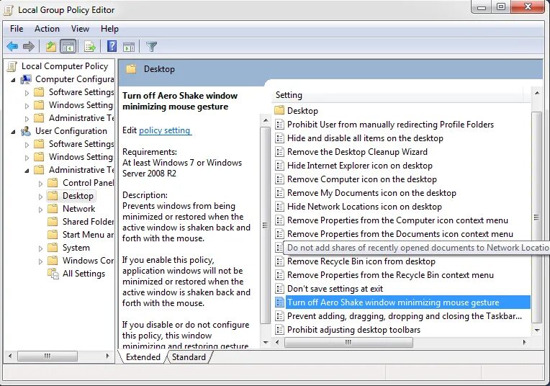Open the File menu
Screen dimensions: 550x386
pyautogui.click(x=17, y=29)
